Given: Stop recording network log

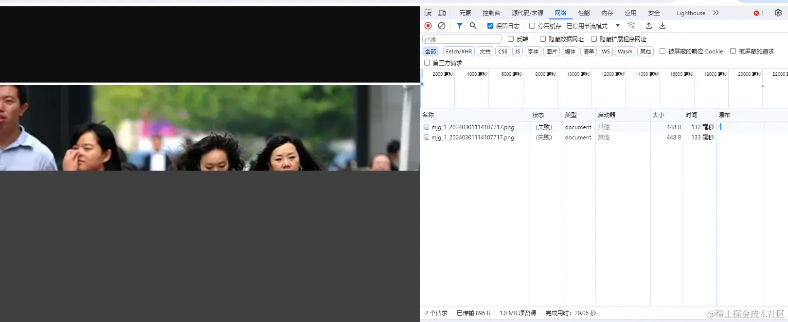Looking at the screenshot, I should point(428,26).
